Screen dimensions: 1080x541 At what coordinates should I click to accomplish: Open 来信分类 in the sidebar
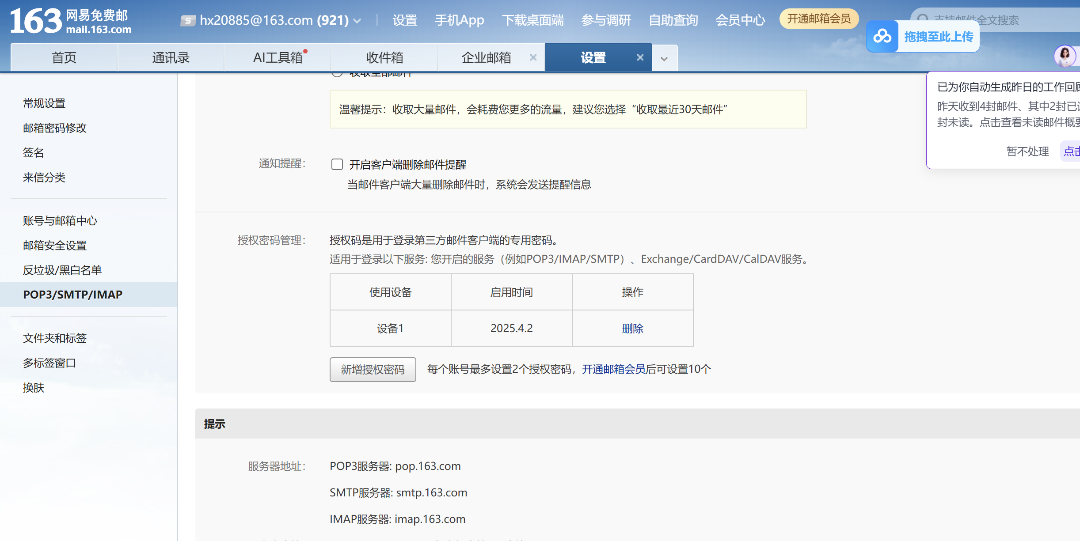44,178
